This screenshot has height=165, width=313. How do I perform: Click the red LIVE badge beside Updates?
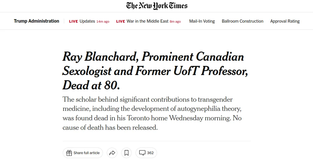click(x=73, y=21)
